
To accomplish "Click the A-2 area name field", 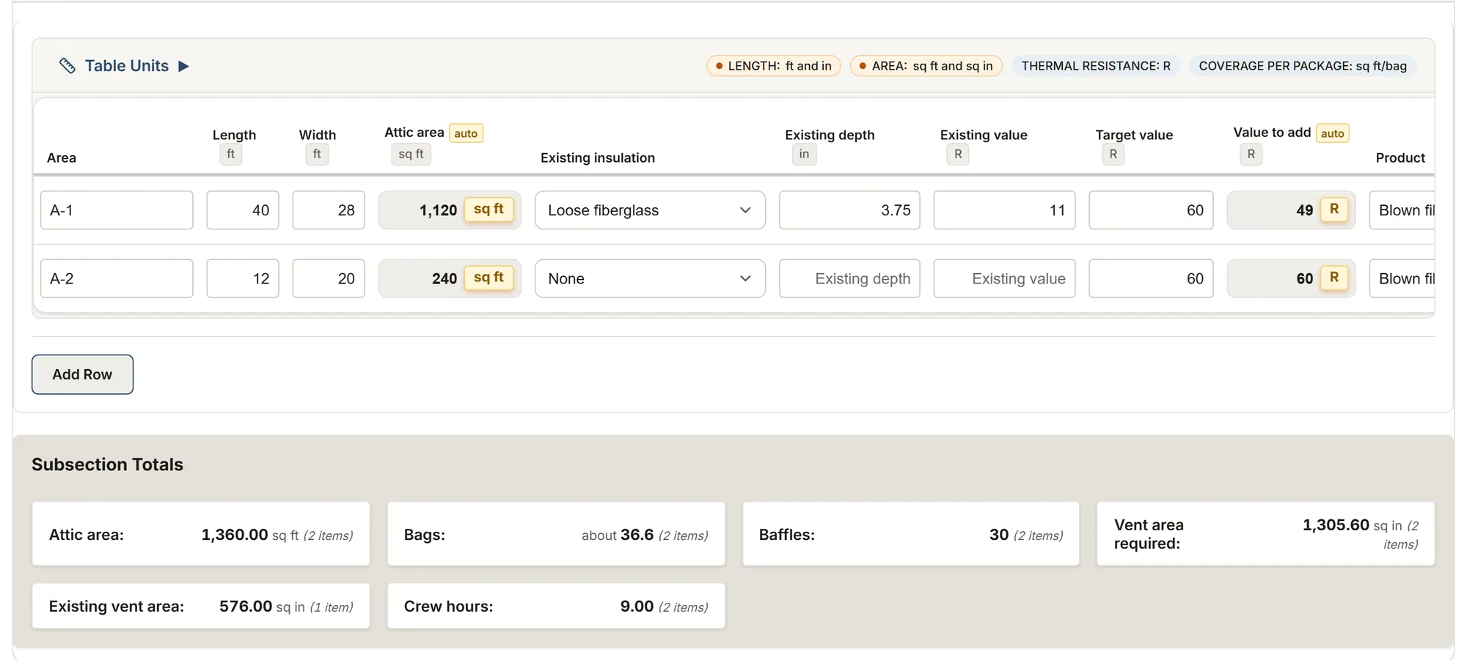I will coord(117,278).
